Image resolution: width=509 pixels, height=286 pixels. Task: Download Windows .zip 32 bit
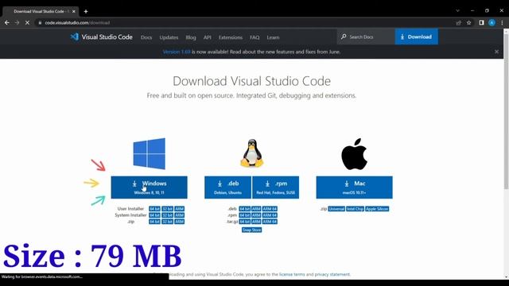[x=168, y=222]
